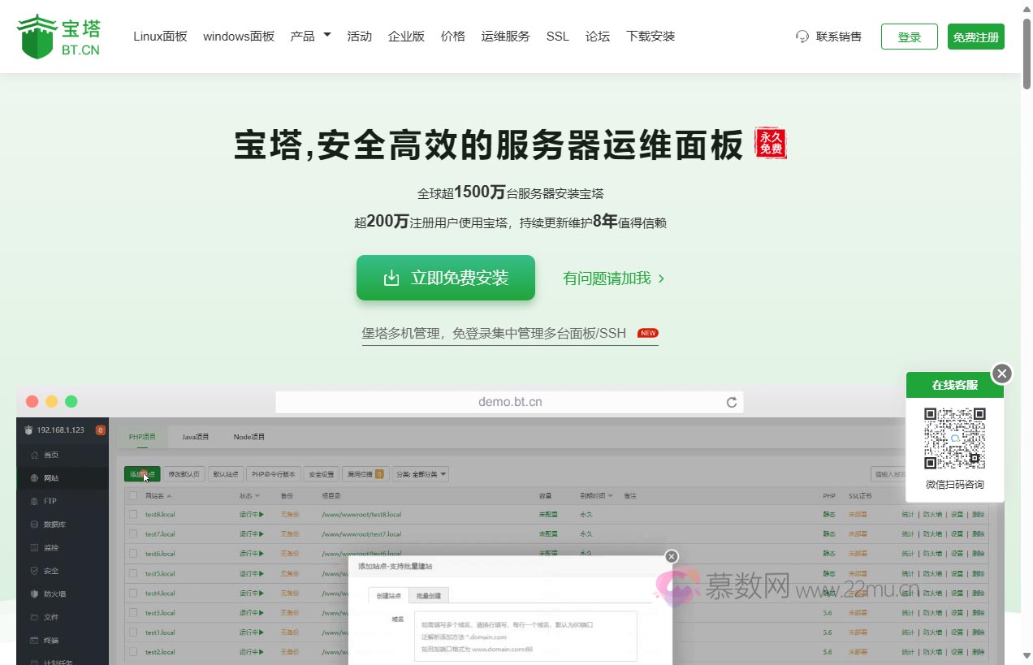1033x665 pixels.
Task: Open 防火墙 shield icon in demo sidebar
Action: (34, 594)
